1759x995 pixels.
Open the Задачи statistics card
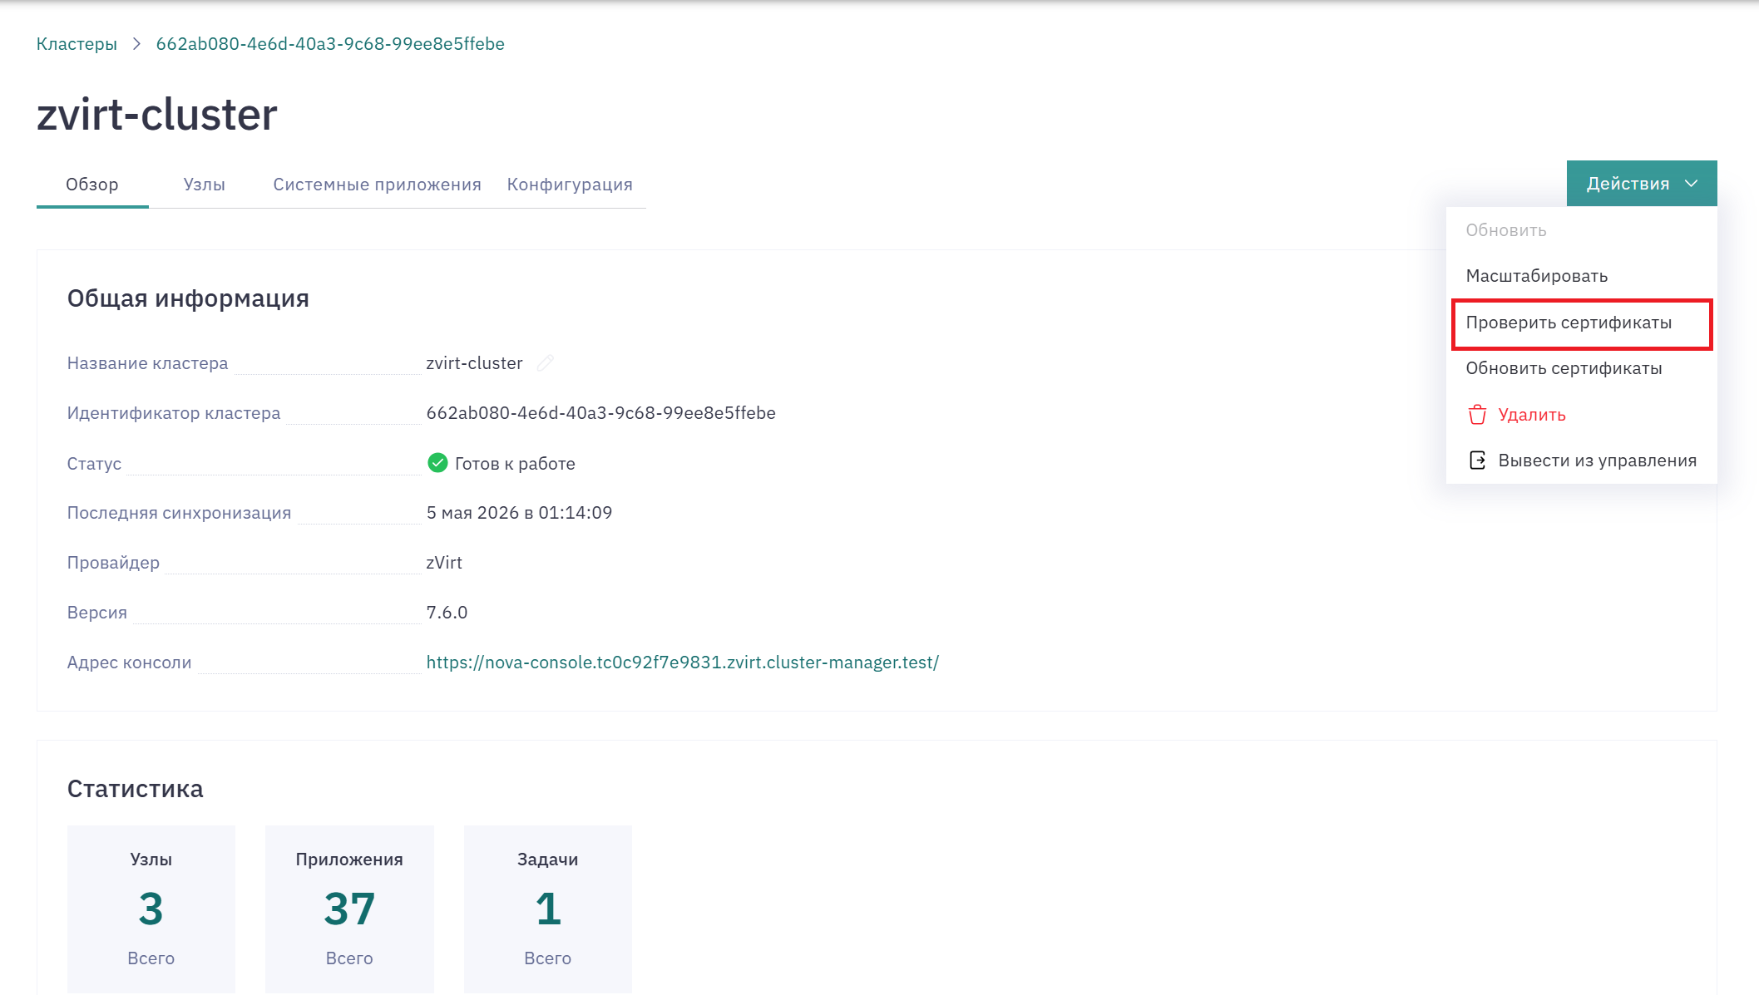tap(548, 909)
